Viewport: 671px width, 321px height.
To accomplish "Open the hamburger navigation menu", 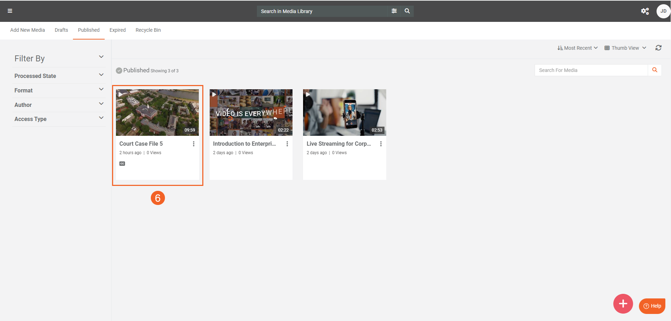I will [x=10, y=11].
